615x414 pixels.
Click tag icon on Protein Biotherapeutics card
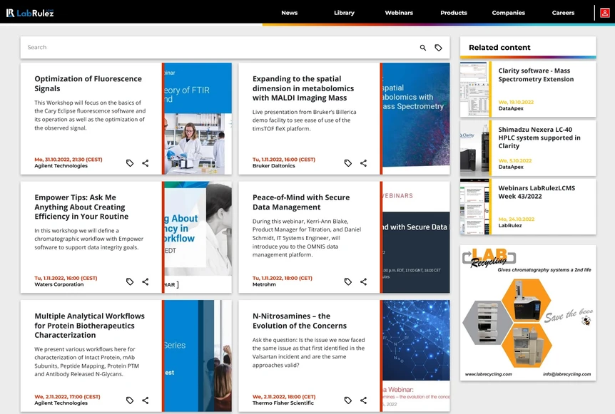pyautogui.click(x=130, y=400)
